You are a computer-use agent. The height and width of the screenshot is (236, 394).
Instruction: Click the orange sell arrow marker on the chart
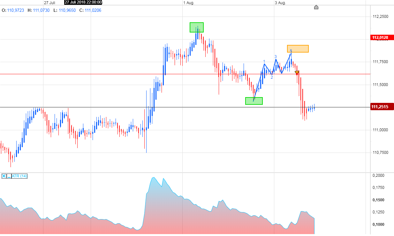point(297,73)
